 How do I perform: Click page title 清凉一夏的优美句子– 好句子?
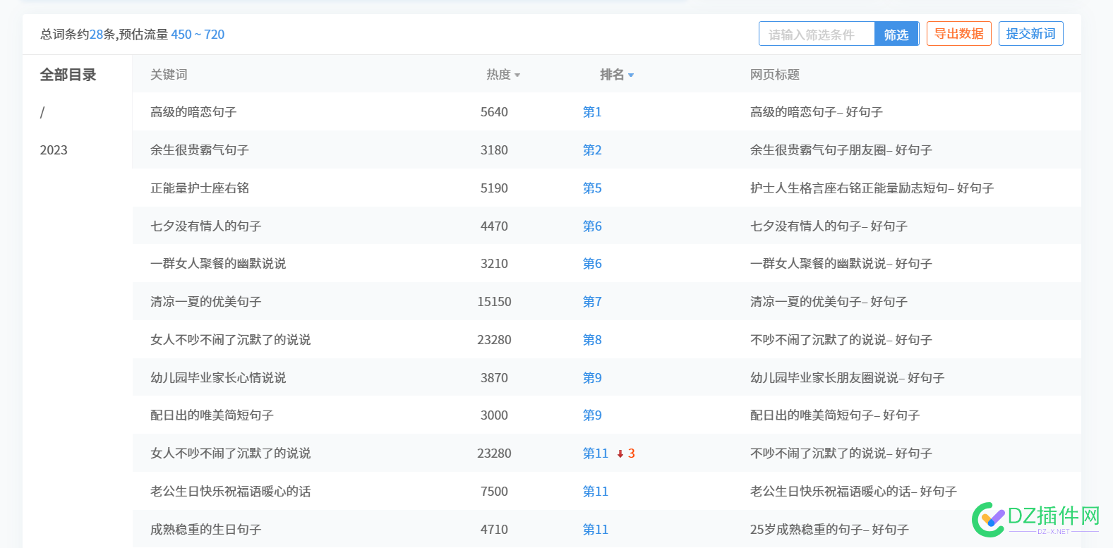[x=829, y=302]
